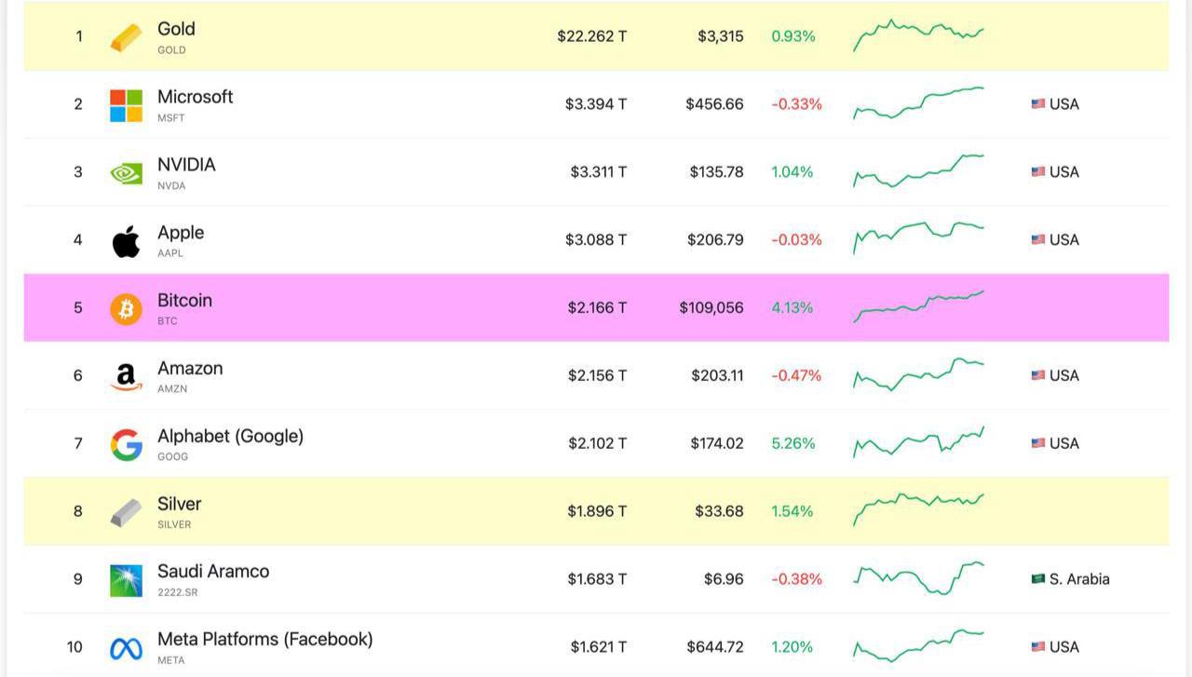
Task: Open the Saudi Aramco name link
Action: (x=213, y=572)
